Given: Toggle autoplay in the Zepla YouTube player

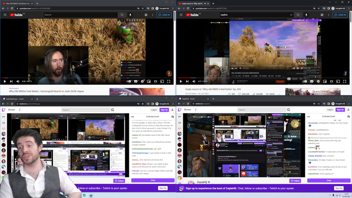Looking at the screenshot, I should coord(305,81).
